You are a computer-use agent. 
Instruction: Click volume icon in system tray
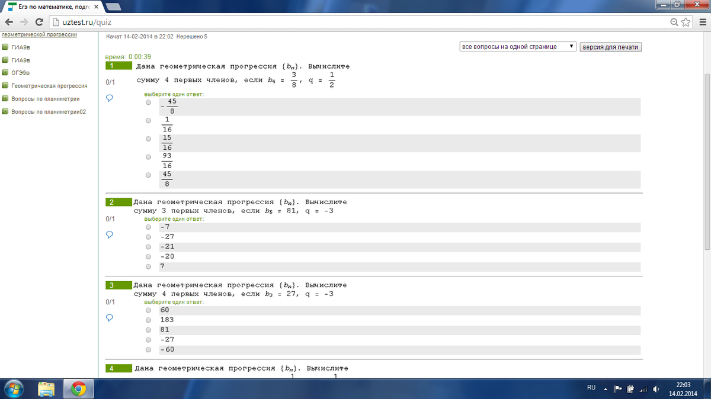pyautogui.click(x=656, y=389)
